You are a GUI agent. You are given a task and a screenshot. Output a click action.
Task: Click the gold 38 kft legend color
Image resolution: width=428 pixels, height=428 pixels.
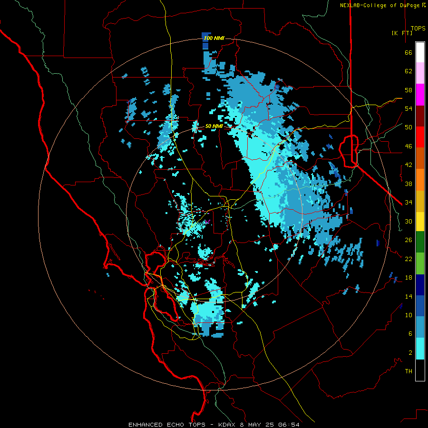(x=420, y=201)
